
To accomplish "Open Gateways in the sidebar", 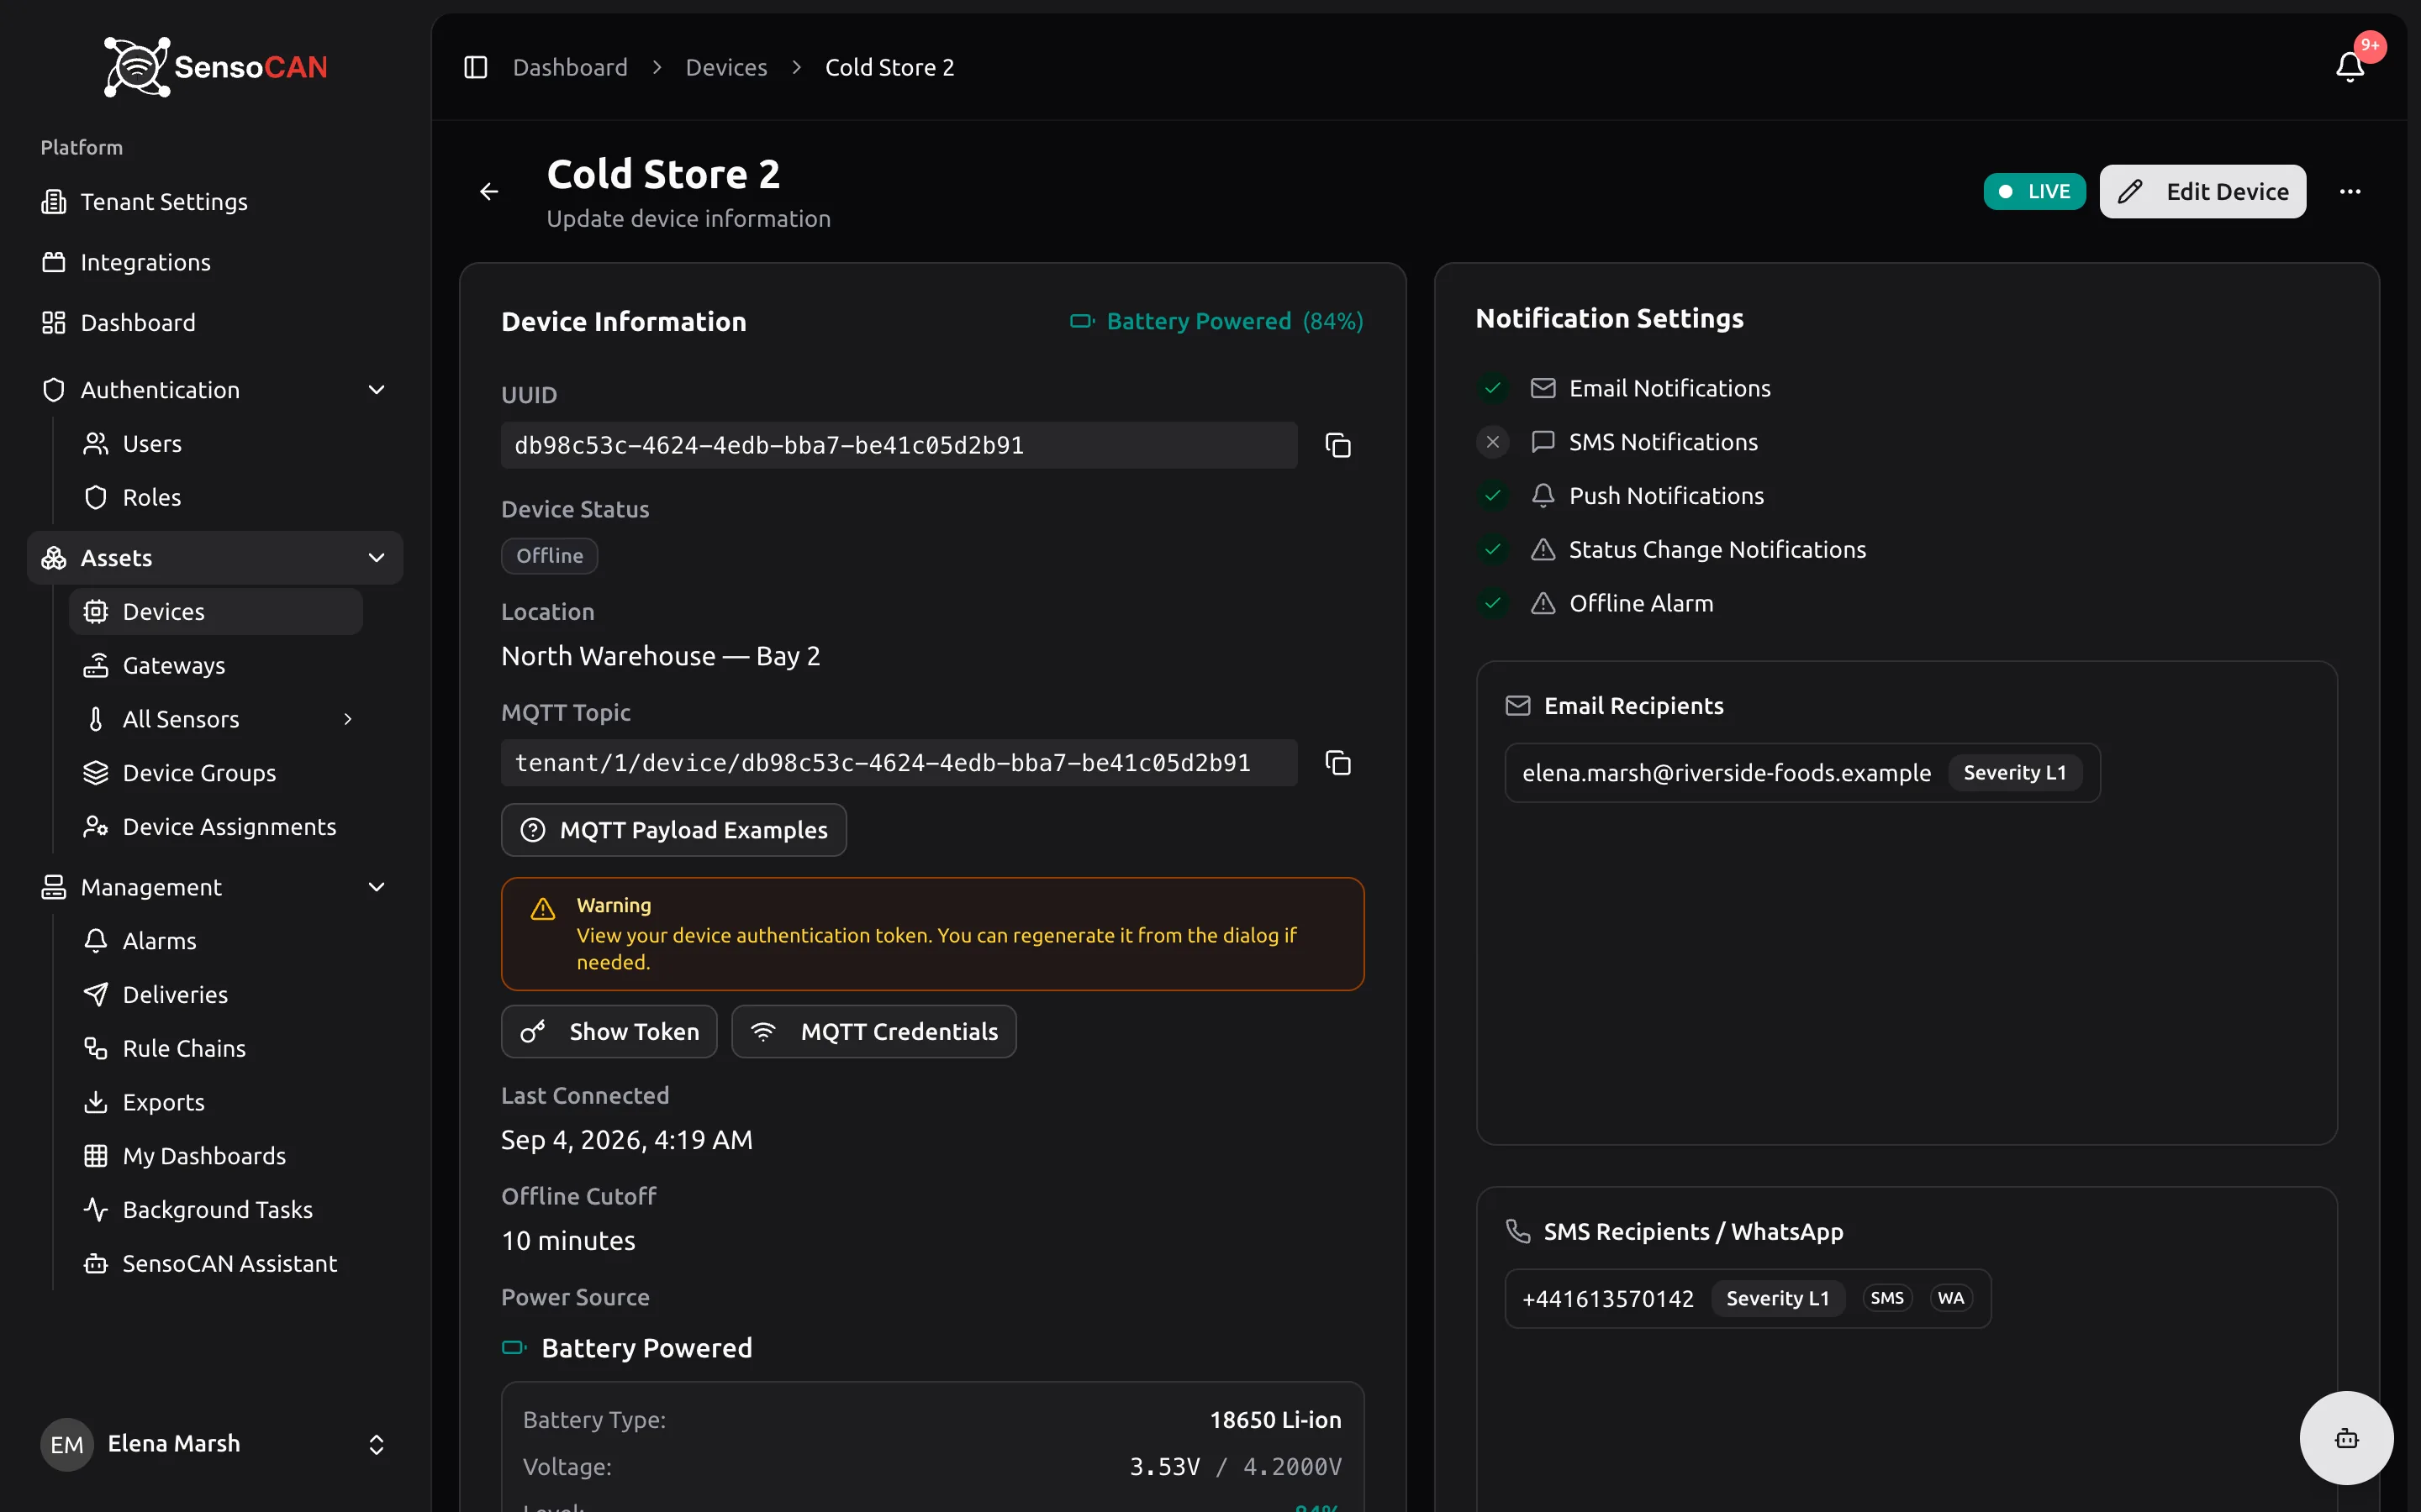I will click(x=215, y=665).
